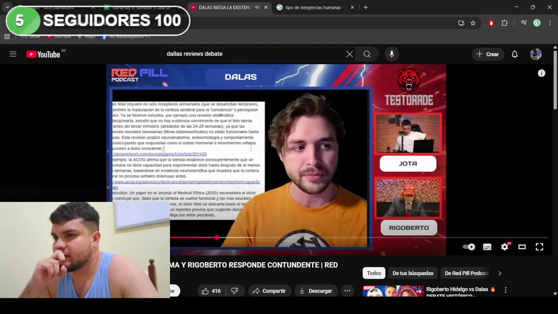This screenshot has height=314, width=558.
Task: Open the Crear create menu
Action: 487,54
